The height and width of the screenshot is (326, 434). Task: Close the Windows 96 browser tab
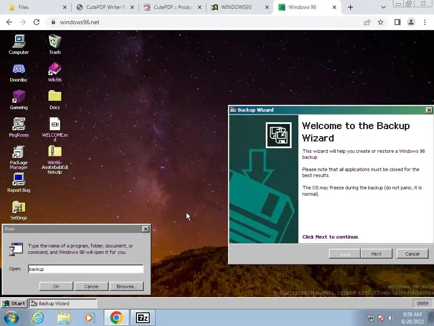click(x=334, y=7)
